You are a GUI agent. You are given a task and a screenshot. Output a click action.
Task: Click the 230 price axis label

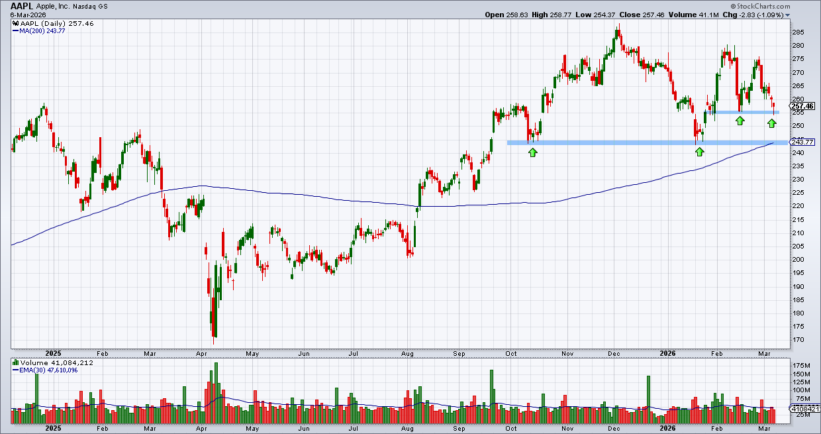pos(797,179)
